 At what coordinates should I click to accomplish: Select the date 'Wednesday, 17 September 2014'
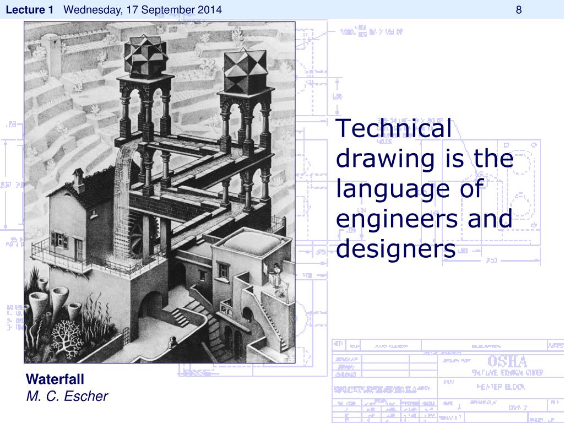click(x=143, y=10)
